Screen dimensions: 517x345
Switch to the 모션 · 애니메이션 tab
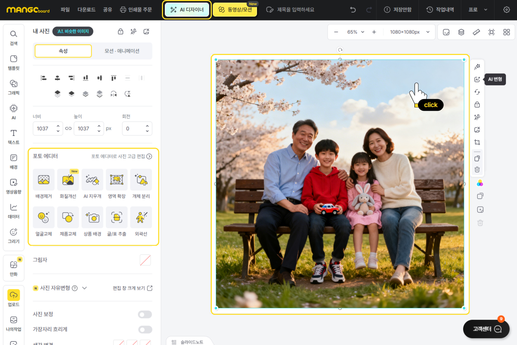[122, 51]
